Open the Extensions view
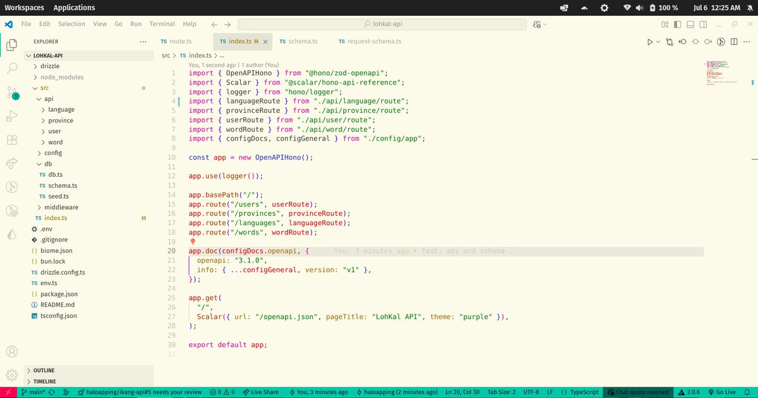 [x=11, y=140]
